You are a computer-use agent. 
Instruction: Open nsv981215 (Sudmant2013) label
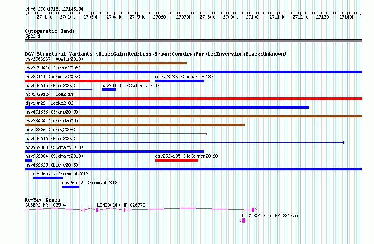click(x=130, y=85)
